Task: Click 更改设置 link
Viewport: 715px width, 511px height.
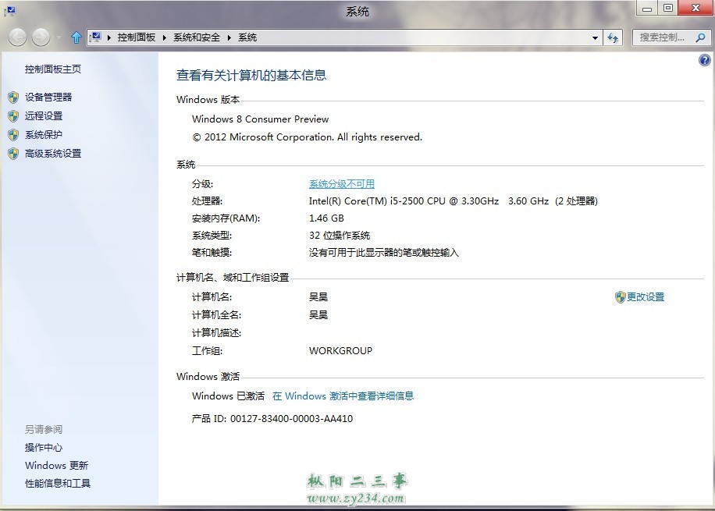Action: coord(646,296)
